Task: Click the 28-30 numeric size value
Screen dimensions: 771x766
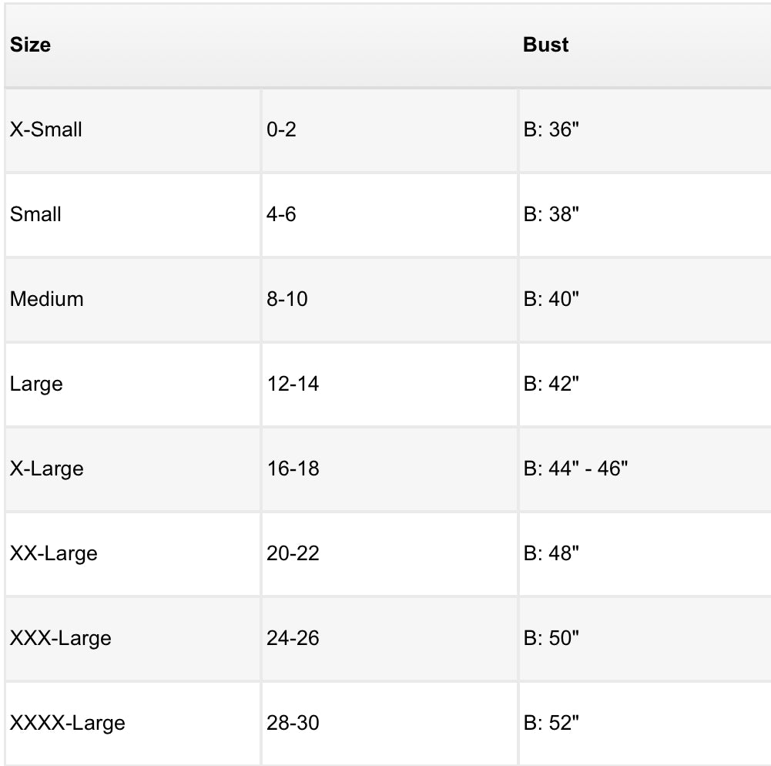Action: point(293,723)
